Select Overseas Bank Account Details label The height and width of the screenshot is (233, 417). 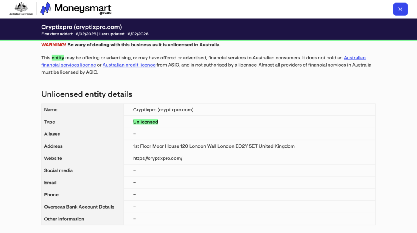click(x=79, y=207)
